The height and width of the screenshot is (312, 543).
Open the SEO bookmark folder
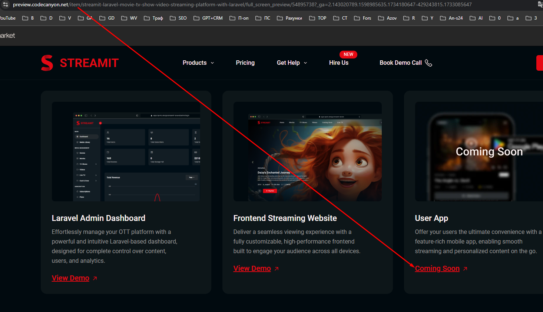178,18
